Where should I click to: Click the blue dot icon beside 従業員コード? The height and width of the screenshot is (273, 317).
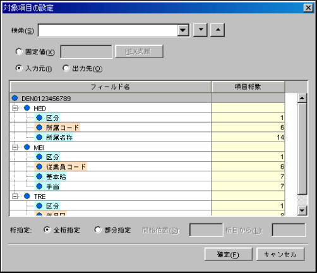pyautogui.click(x=39, y=167)
